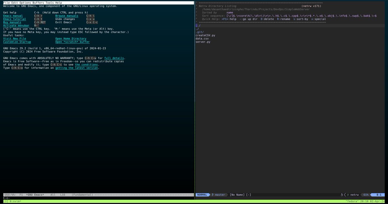Click the git branch icon beside master
This screenshot has width=388, height=204.
click(x=213, y=195)
